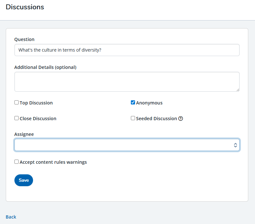This screenshot has height=224, width=255.
Task: Follow the Back link
Action: pyautogui.click(x=11, y=217)
